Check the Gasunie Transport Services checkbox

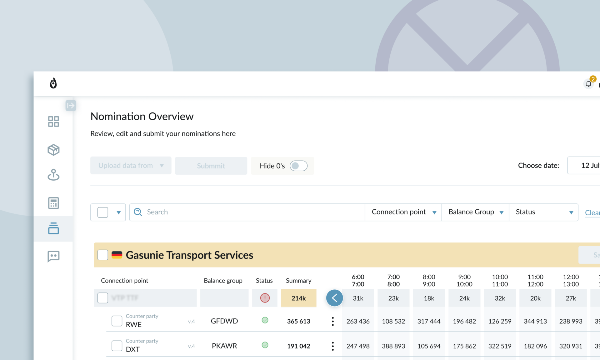click(103, 255)
